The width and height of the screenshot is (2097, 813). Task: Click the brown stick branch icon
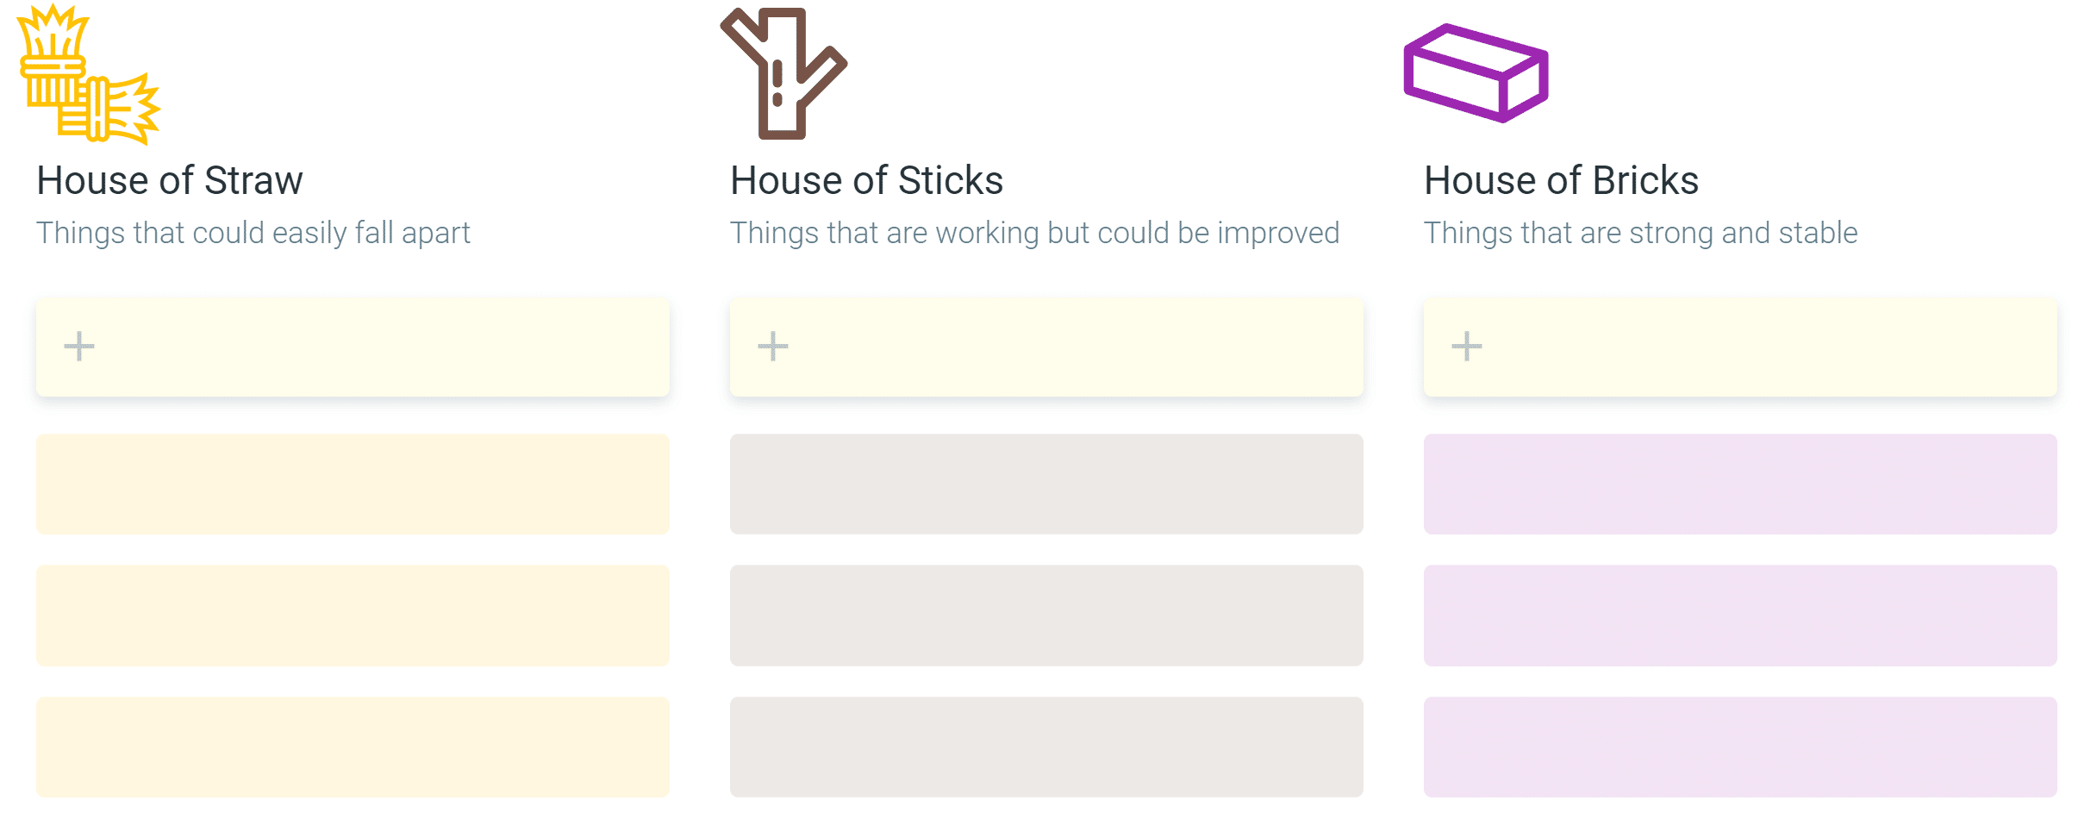coord(783,73)
